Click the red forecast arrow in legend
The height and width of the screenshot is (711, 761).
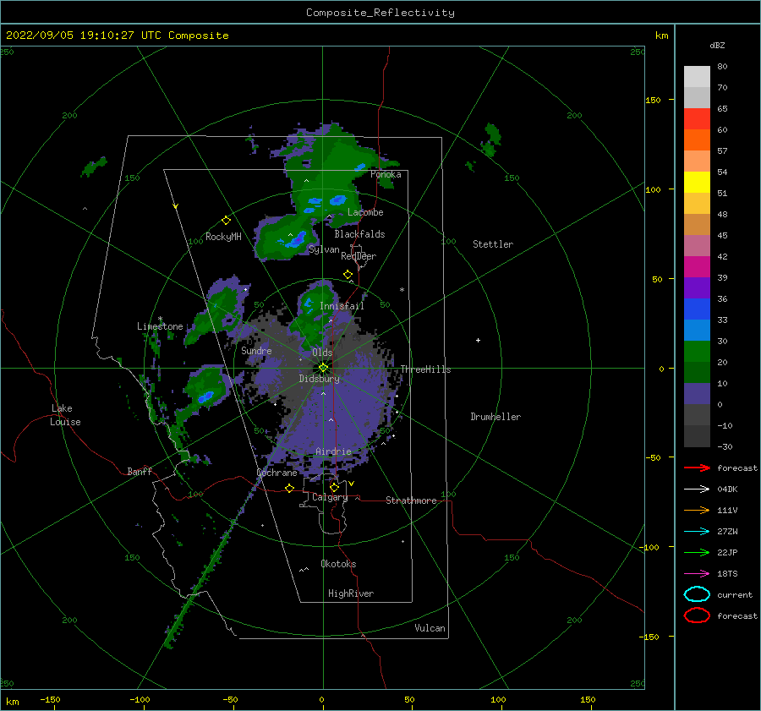pyautogui.click(x=697, y=468)
